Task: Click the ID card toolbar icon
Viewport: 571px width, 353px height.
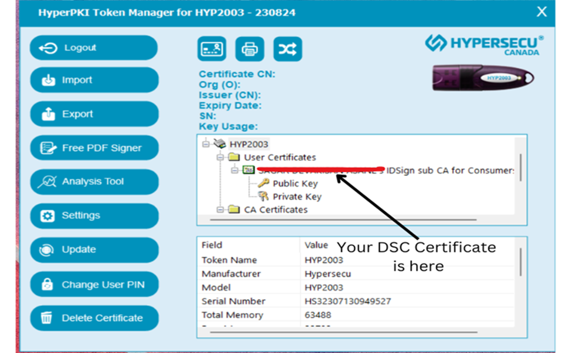Action: [211, 49]
